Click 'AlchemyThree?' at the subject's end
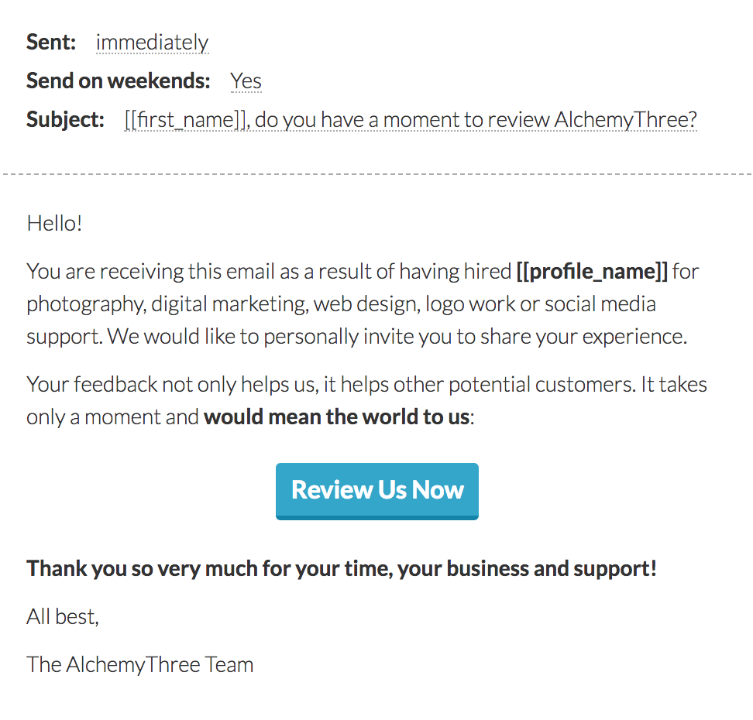 625,119
